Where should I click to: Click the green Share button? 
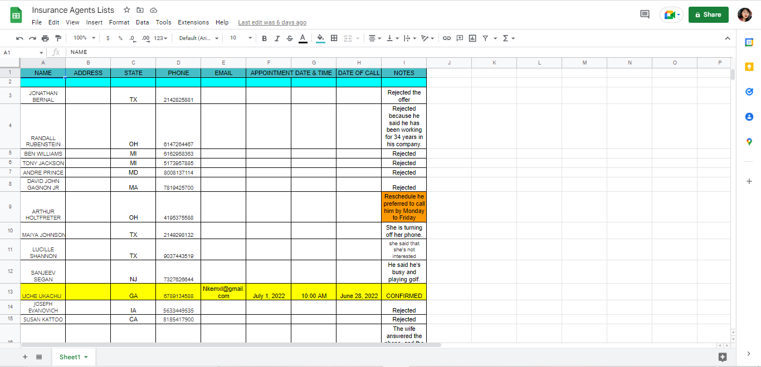coord(708,14)
